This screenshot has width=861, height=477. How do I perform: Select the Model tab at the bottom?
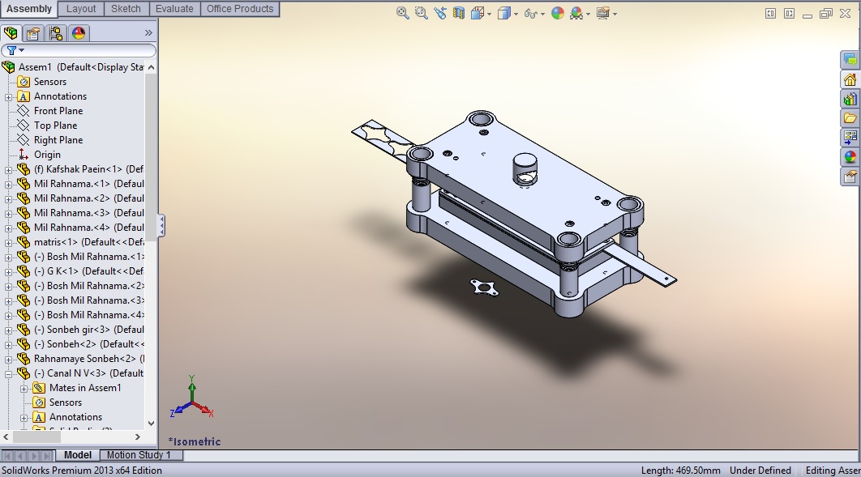(x=77, y=455)
